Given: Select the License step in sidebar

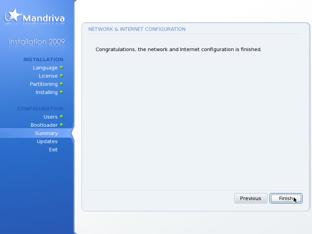Looking at the screenshot, I should [48, 76].
